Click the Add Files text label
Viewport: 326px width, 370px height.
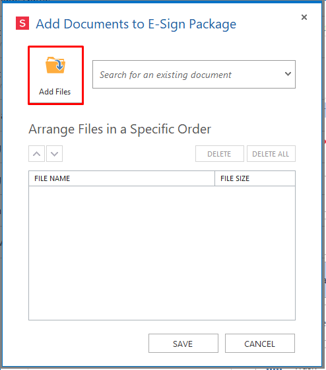(55, 92)
